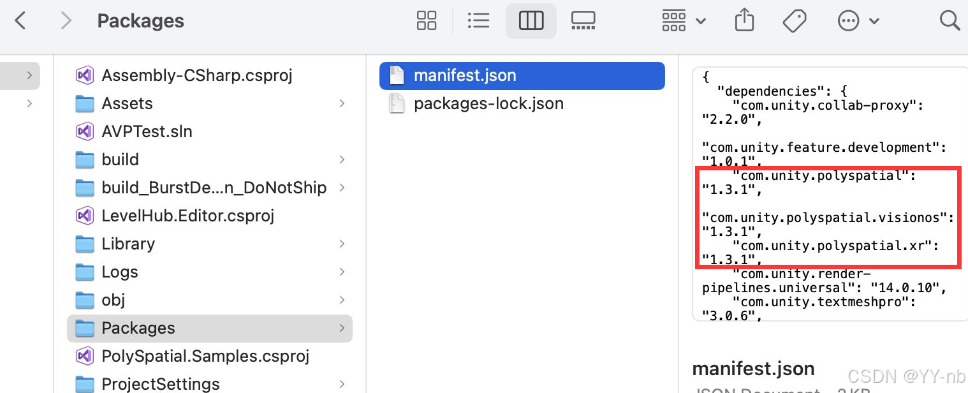
Task: Select the ProjectSettings folder
Action: (209, 384)
